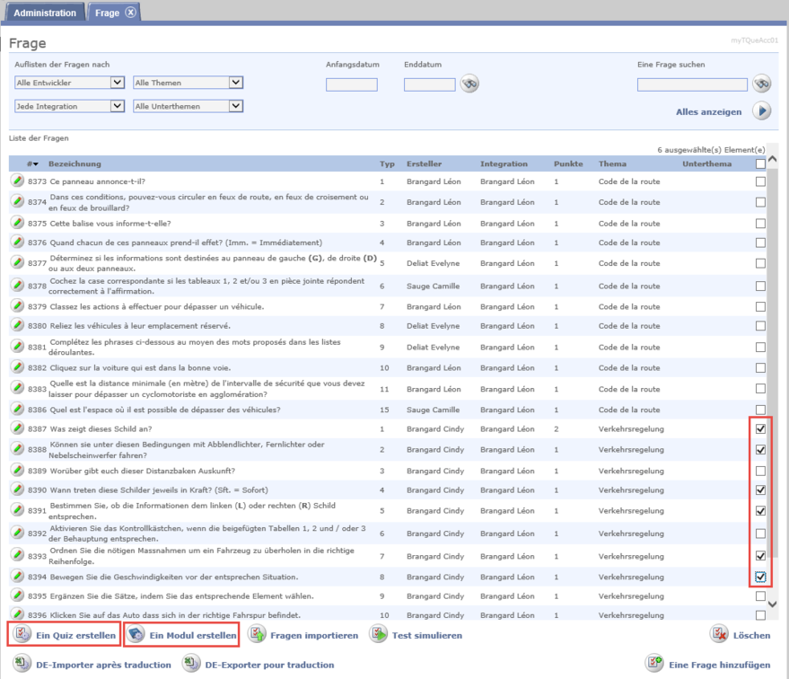Click the Löschen delete icon
This screenshot has height=679, width=789.
pos(720,635)
